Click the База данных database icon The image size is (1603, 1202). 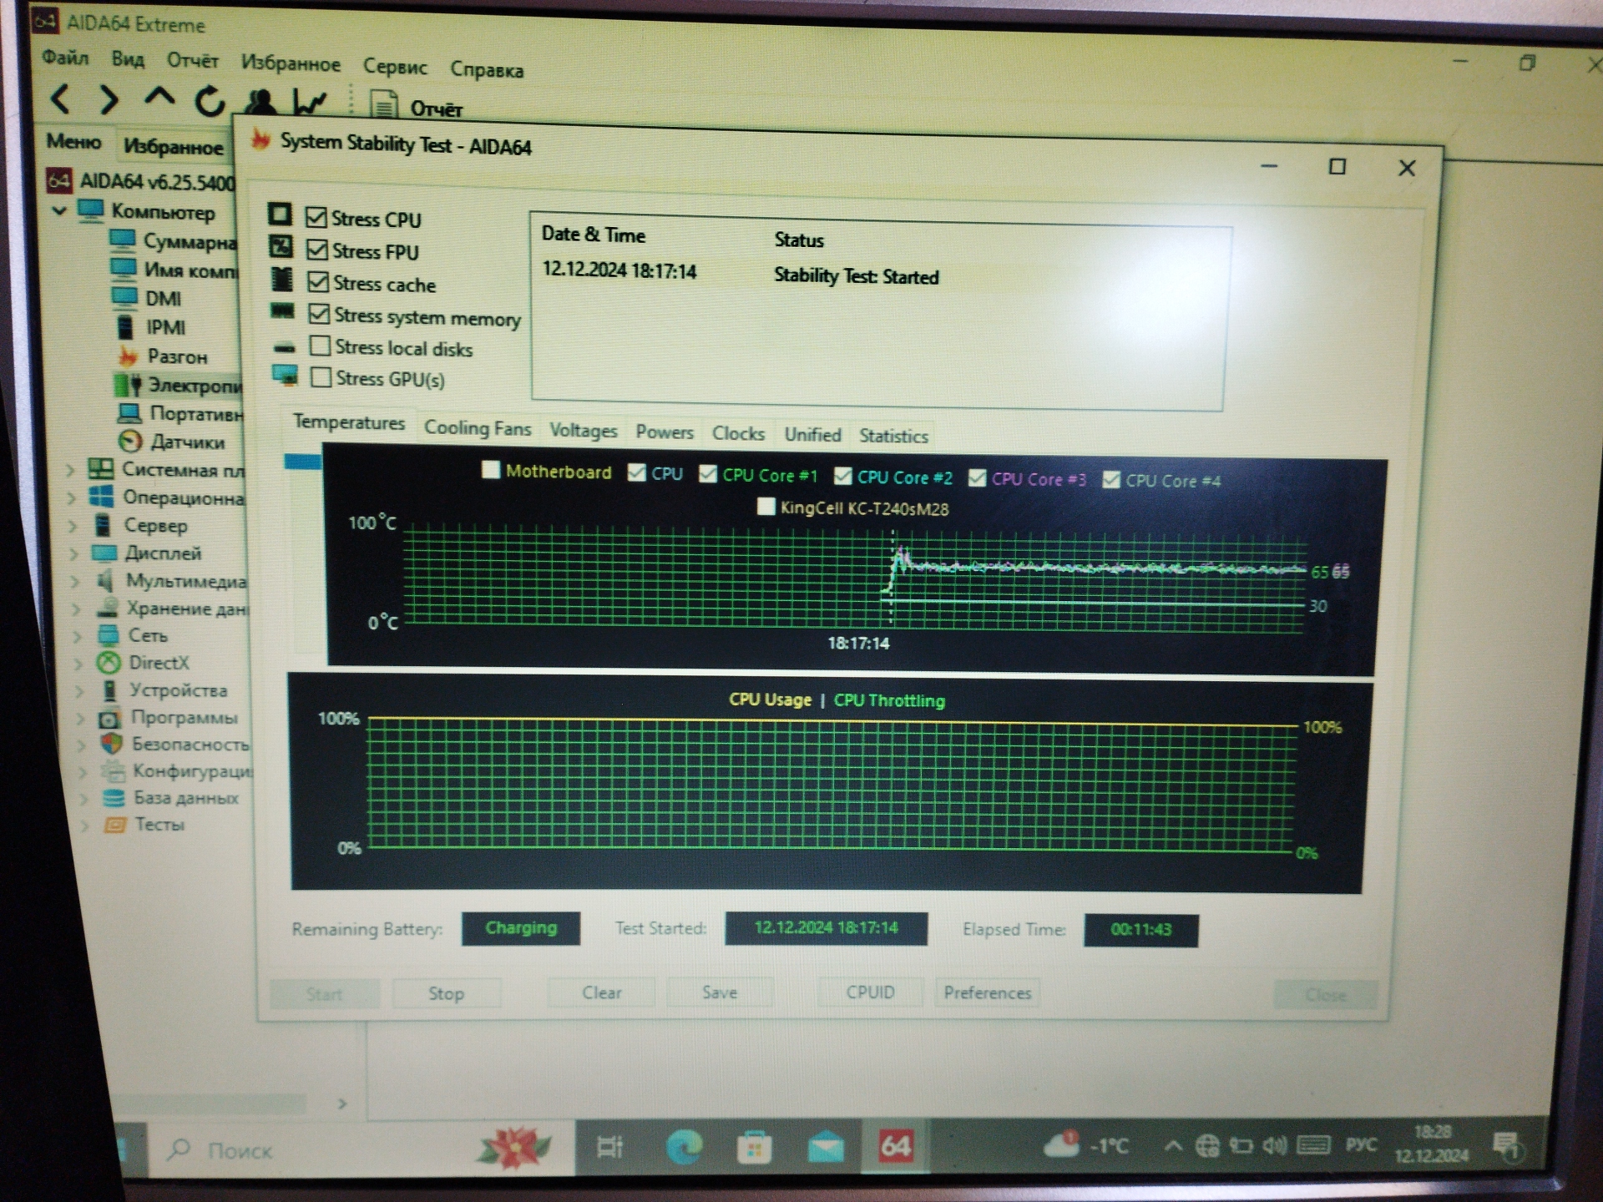[x=114, y=798]
